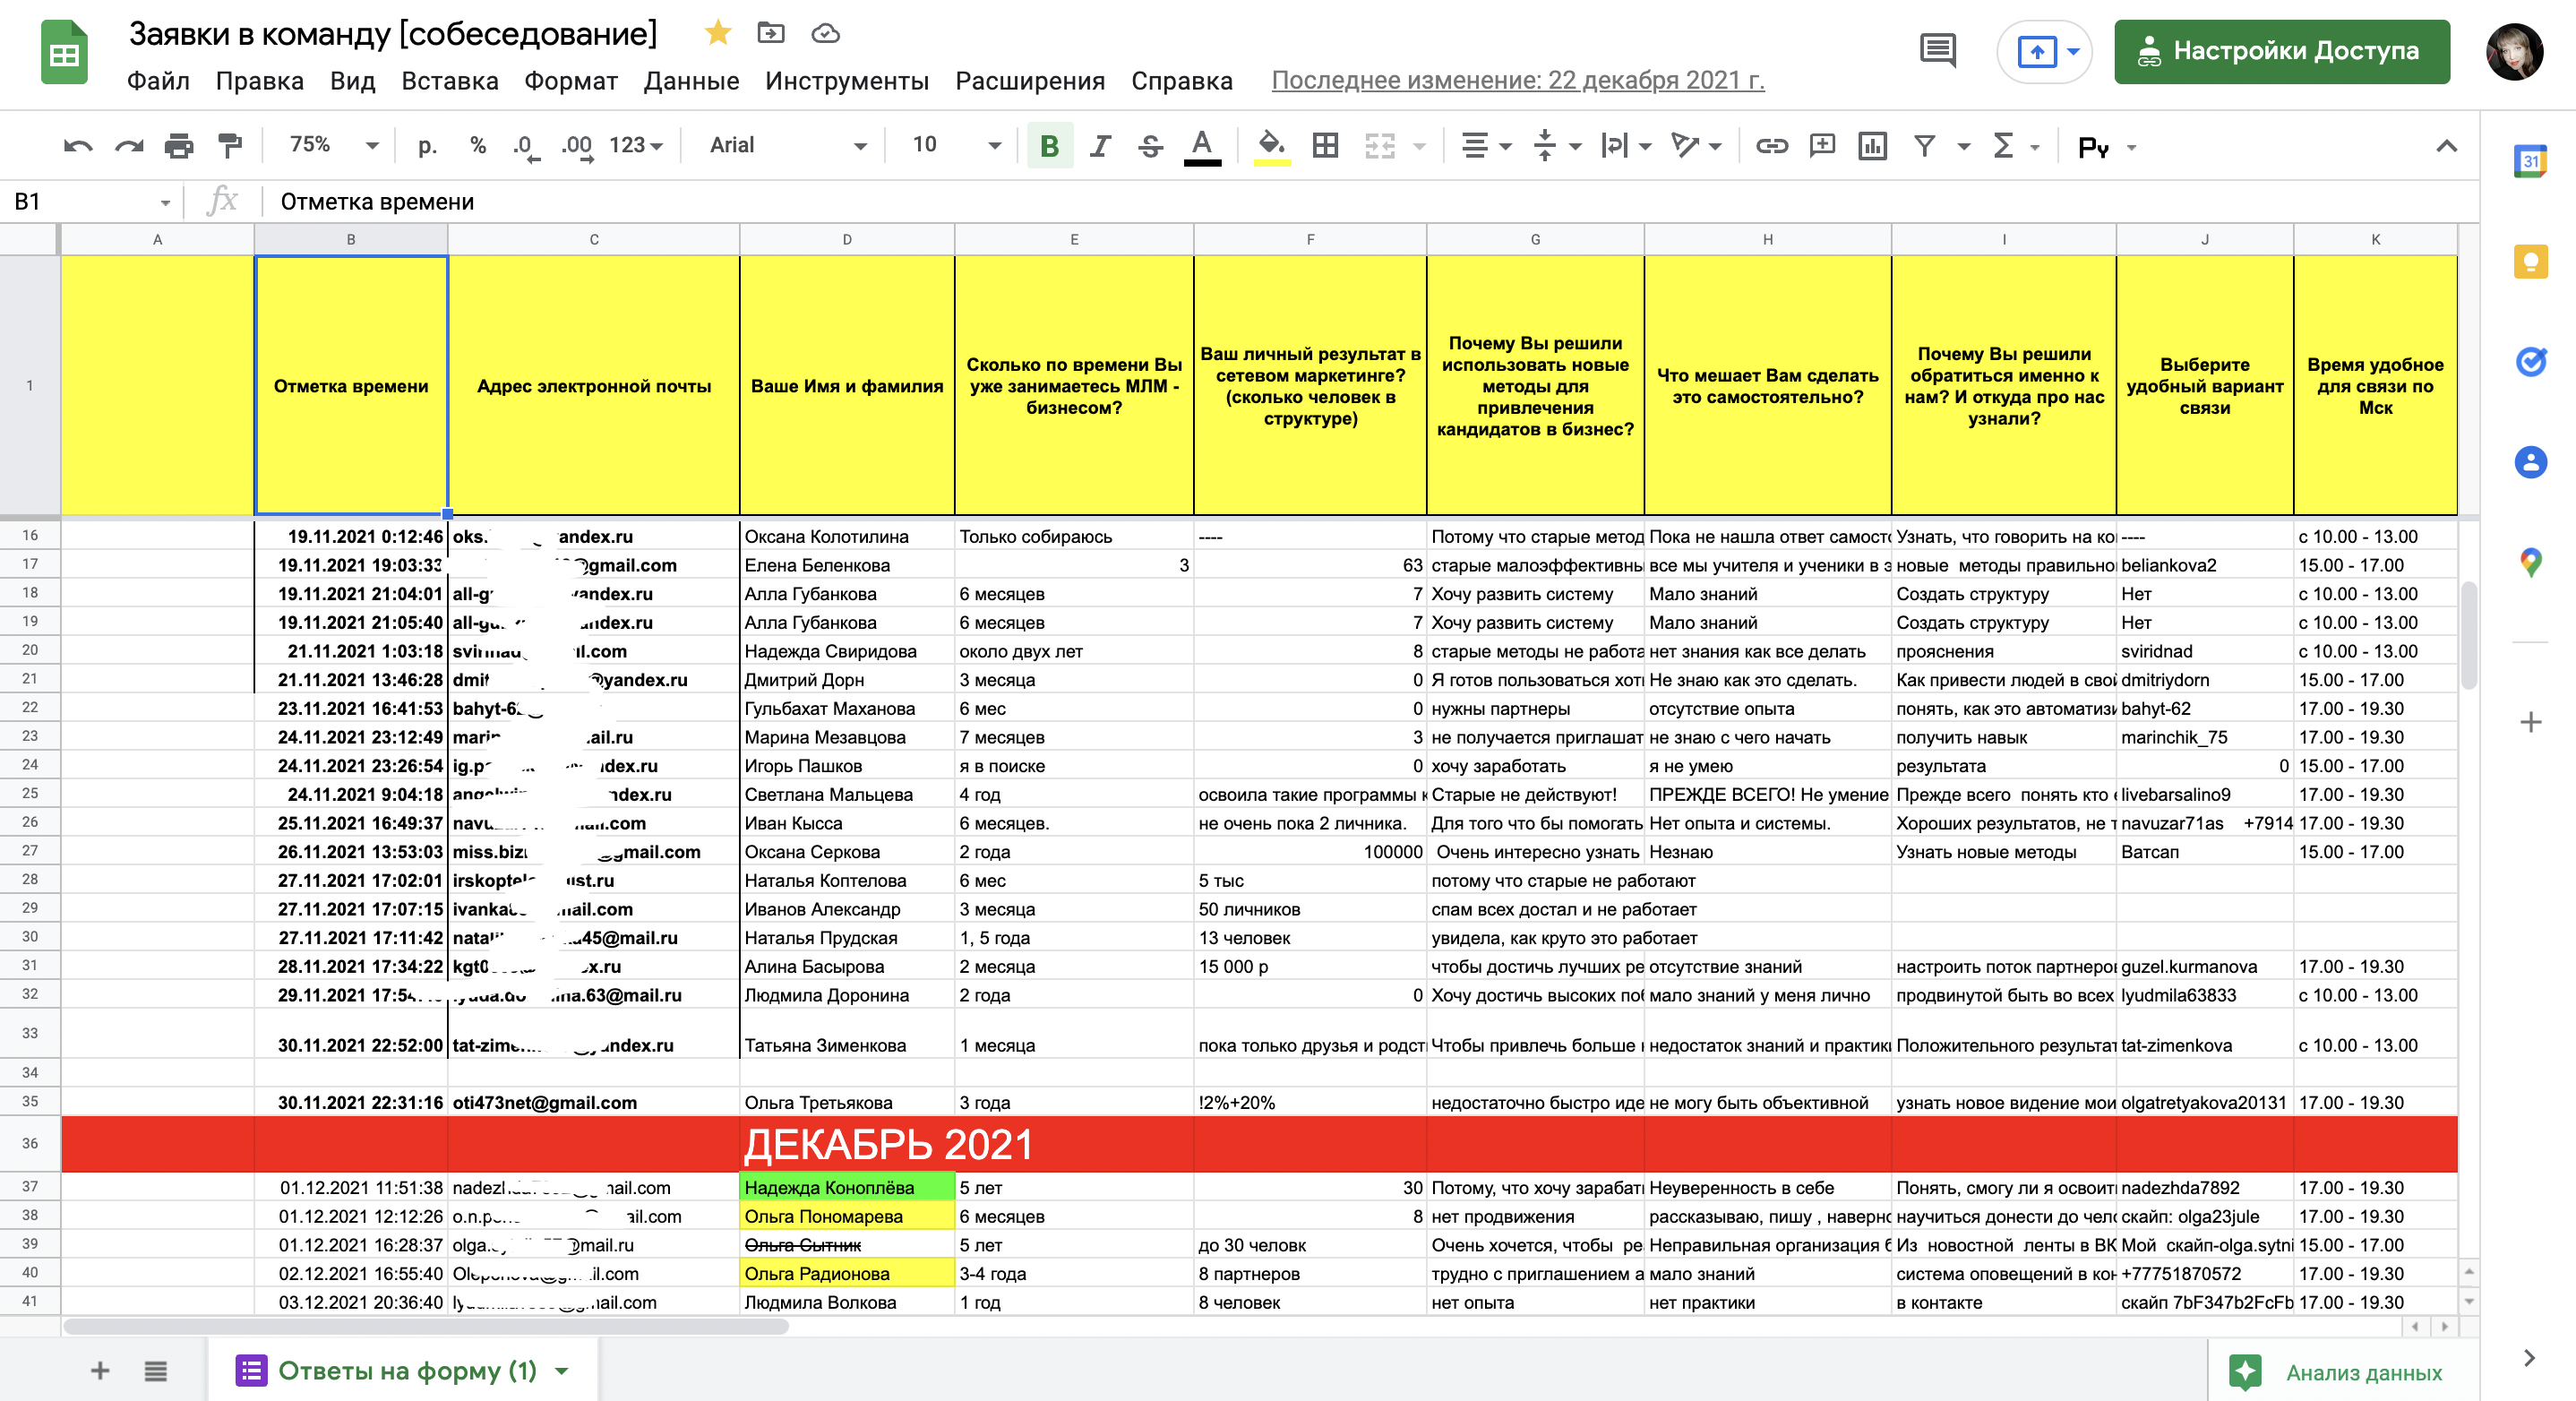Collapse the toolbar chevron

[x=2446, y=146]
